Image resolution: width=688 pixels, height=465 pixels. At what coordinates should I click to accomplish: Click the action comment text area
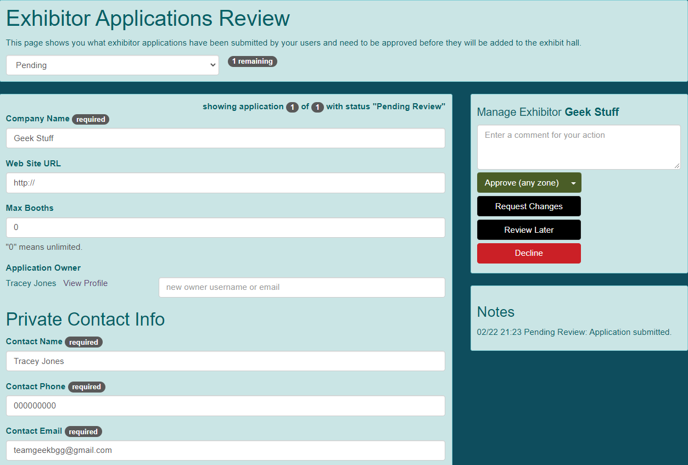point(579,147)
